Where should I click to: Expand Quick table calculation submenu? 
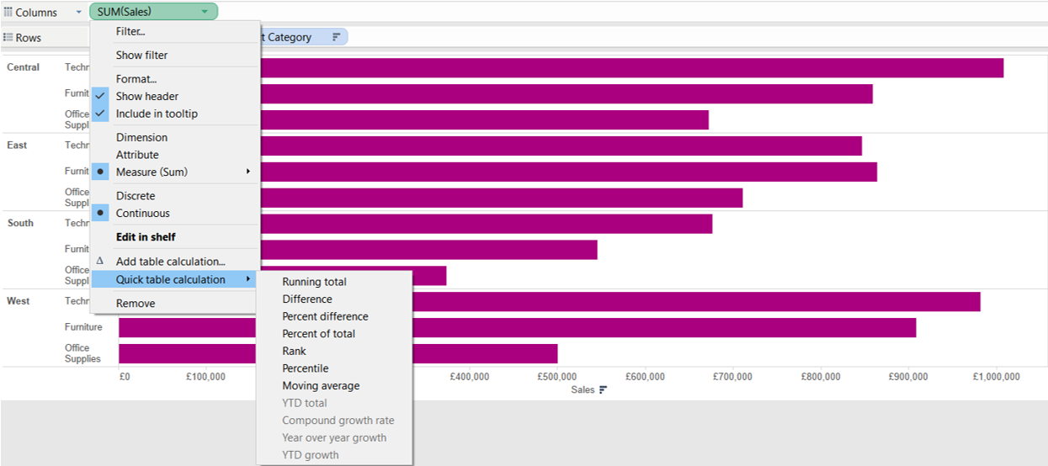[x=171, y=279]
